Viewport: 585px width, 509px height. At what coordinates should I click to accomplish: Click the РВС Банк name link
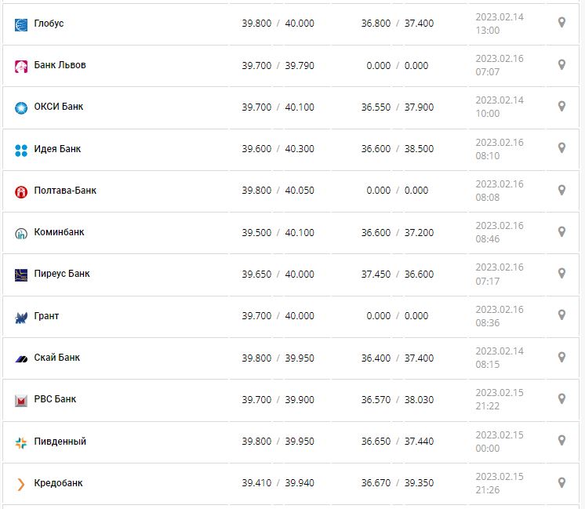click(56, 399)
